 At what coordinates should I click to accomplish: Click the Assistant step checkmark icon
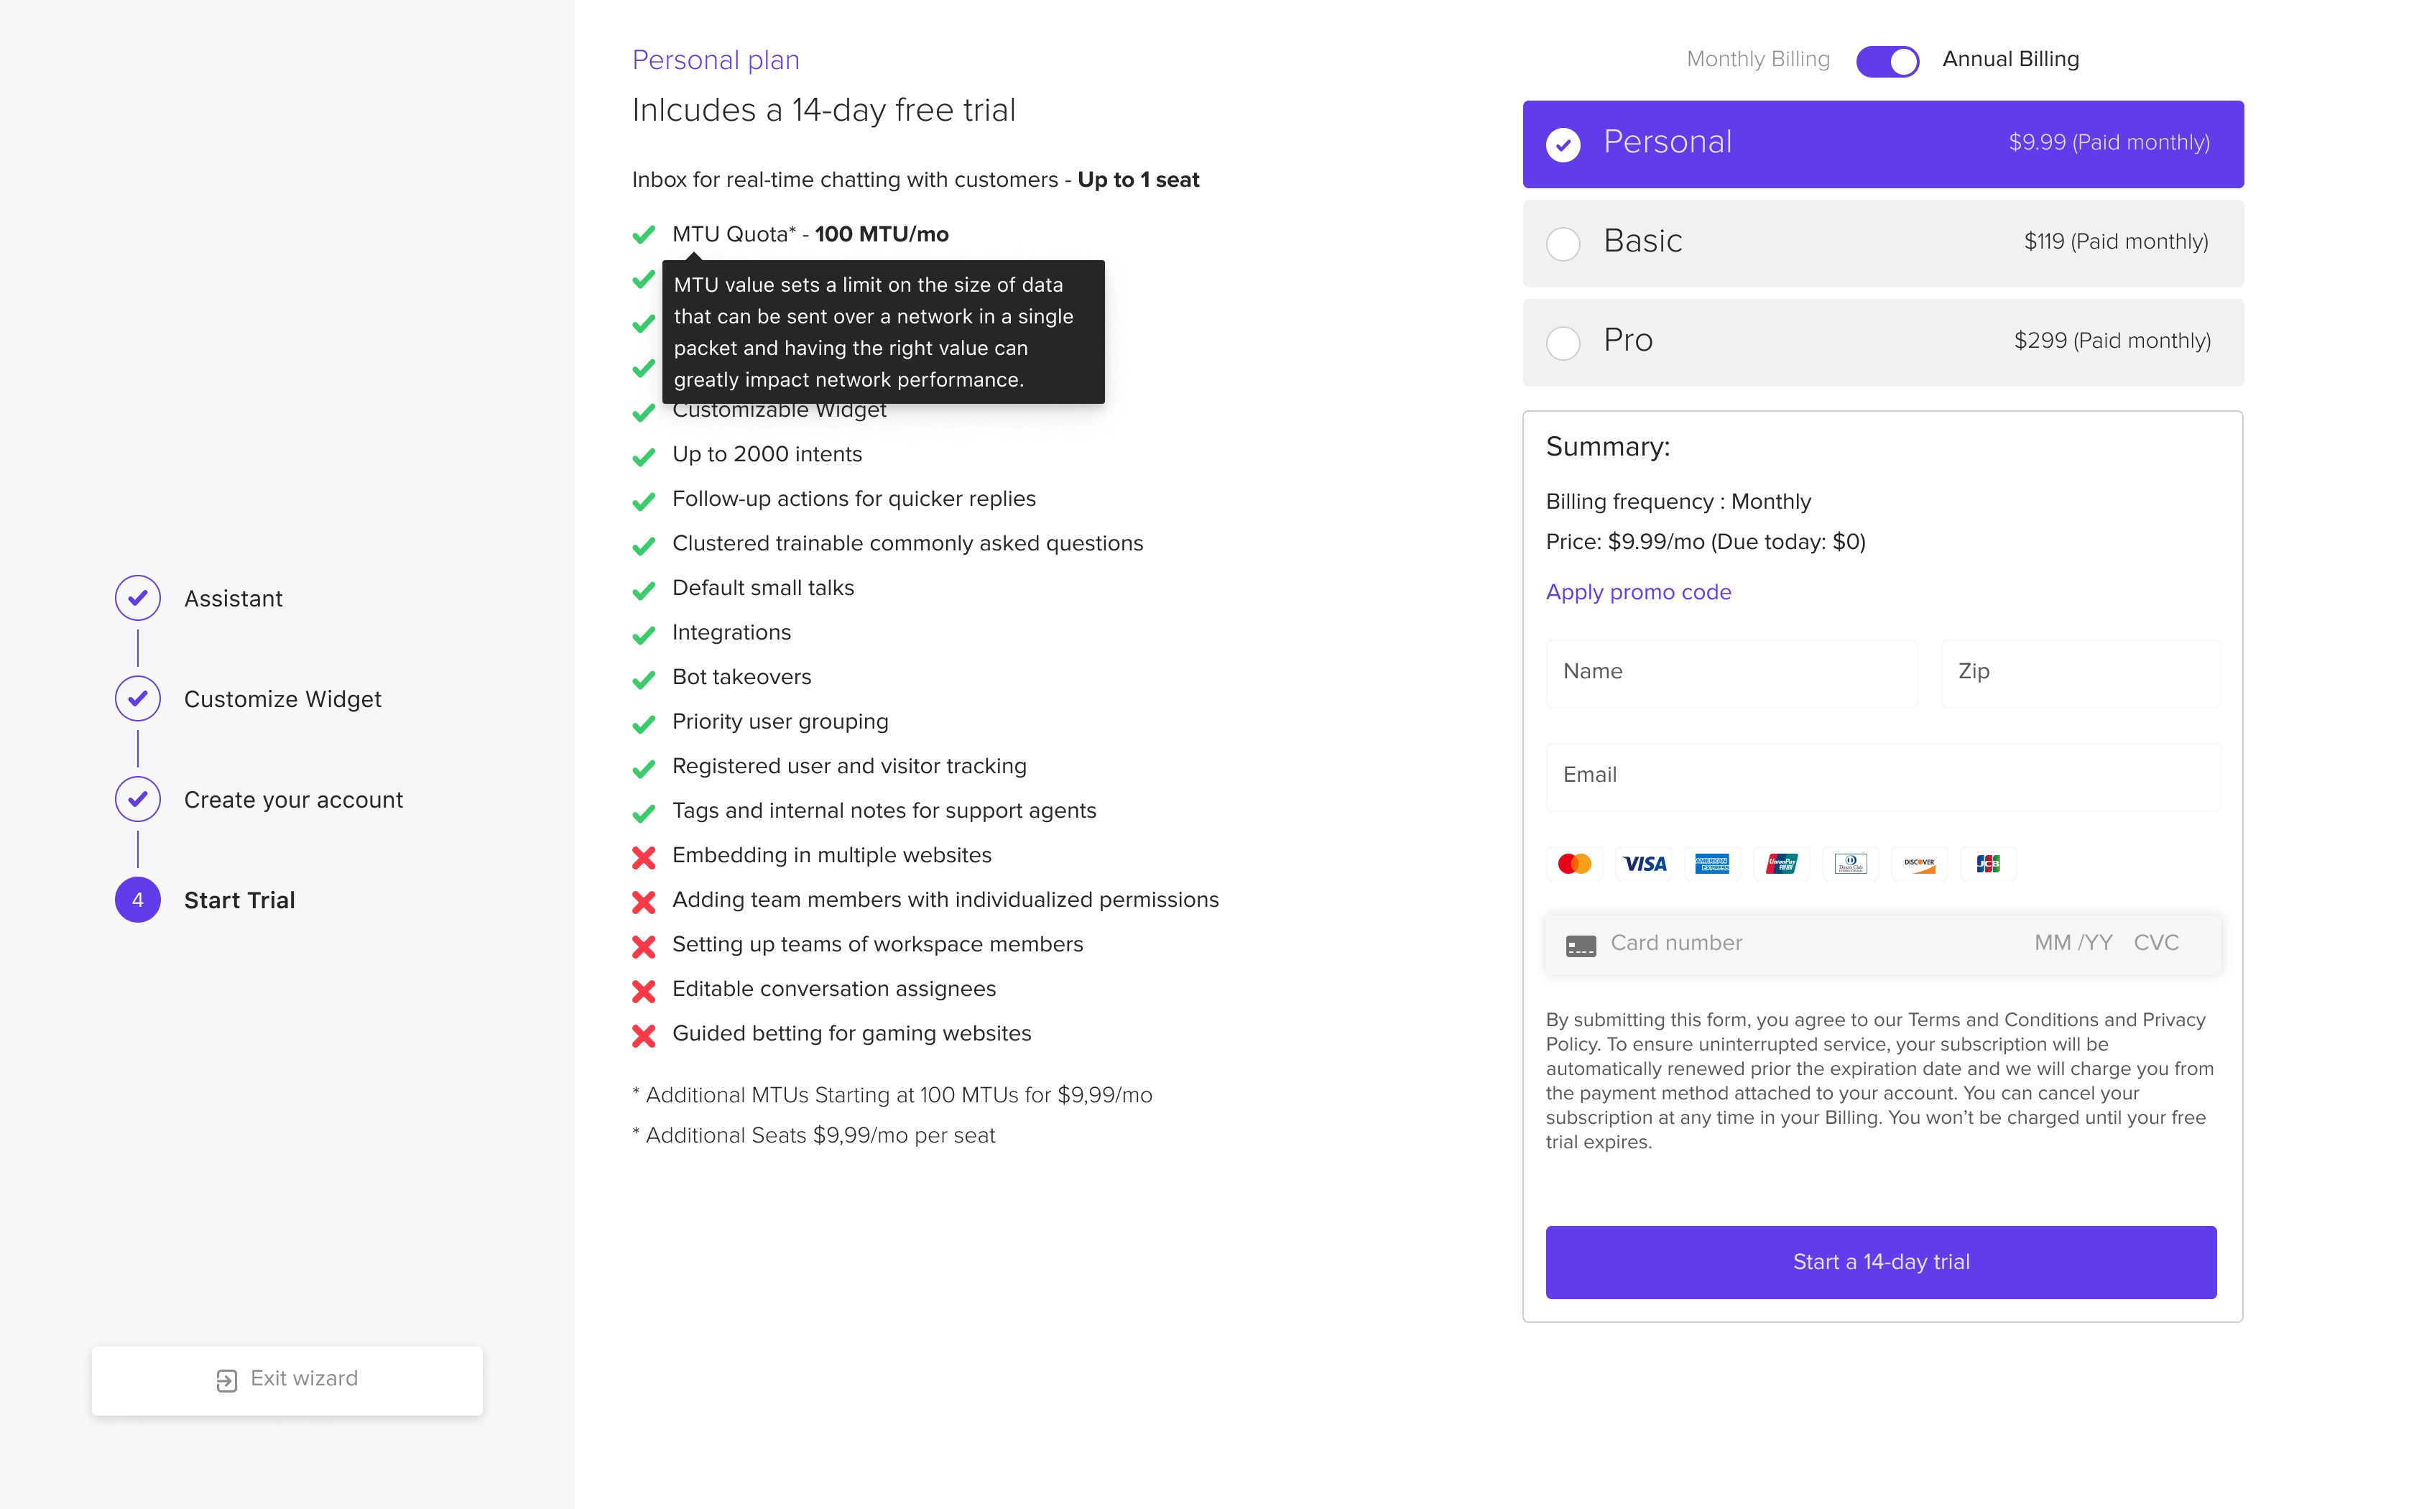coord(138,599)
